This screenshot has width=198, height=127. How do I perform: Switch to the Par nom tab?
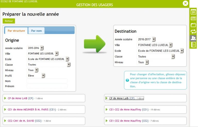coord(36,31)
